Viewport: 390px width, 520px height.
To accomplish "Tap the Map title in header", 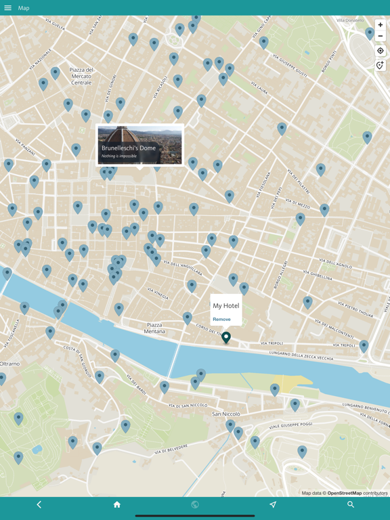I will click(x=24, y=8).
